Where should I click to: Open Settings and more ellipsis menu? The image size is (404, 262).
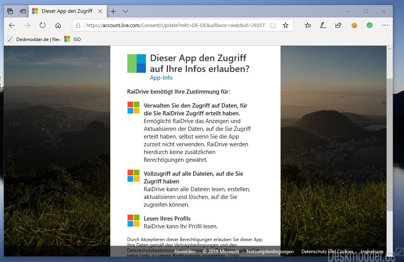385,26
